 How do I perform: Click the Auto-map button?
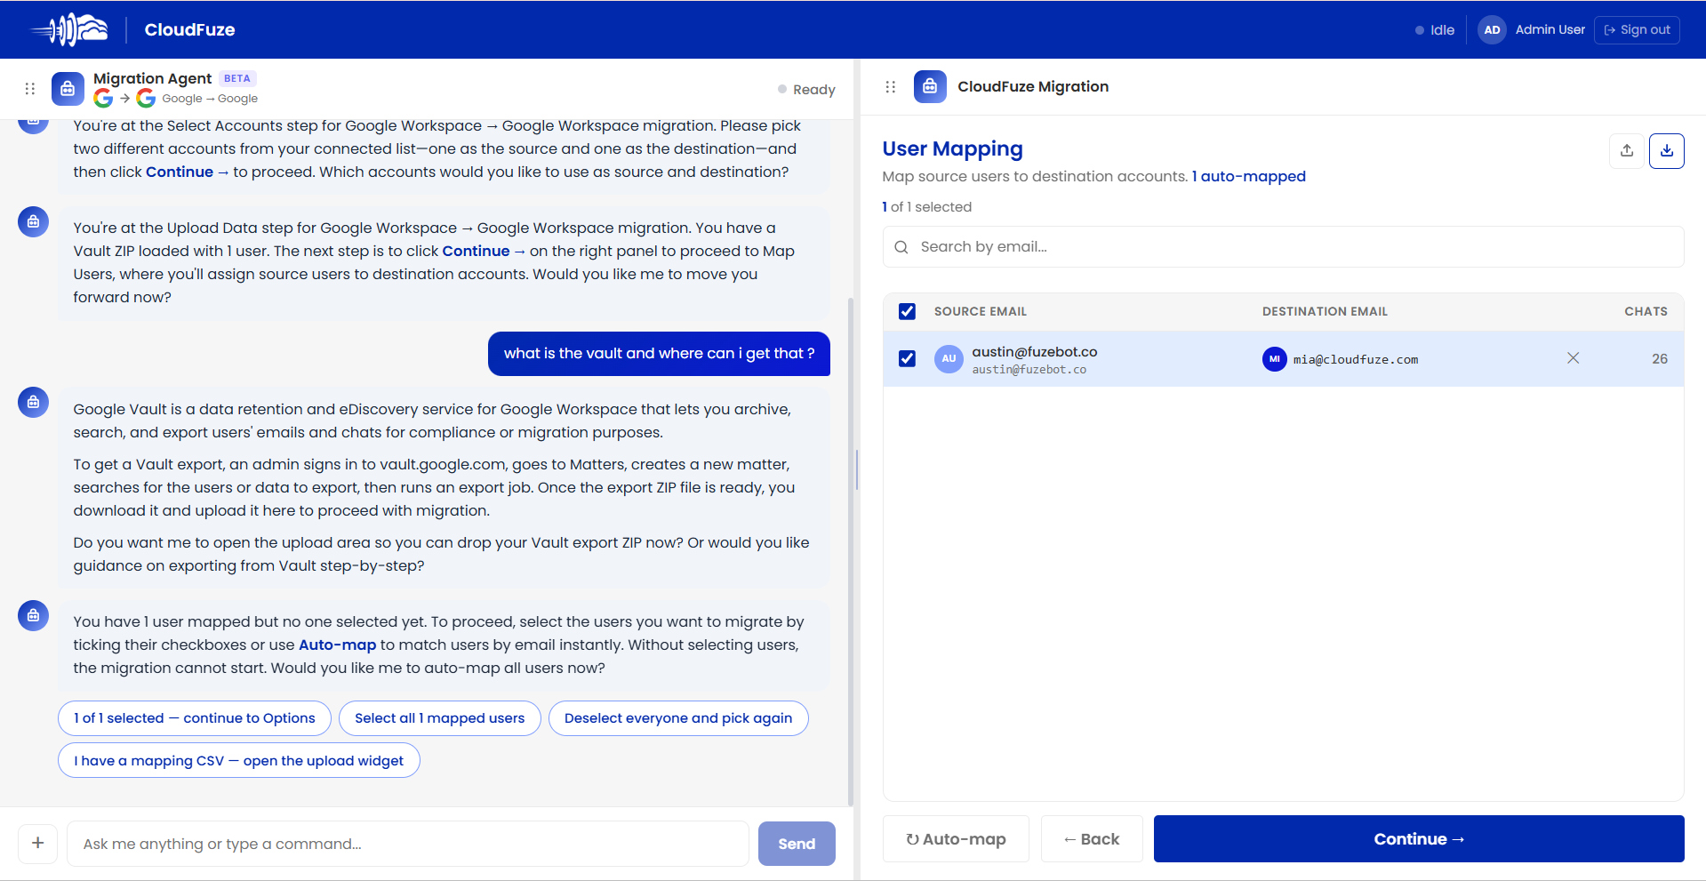(x=956, y=839)
